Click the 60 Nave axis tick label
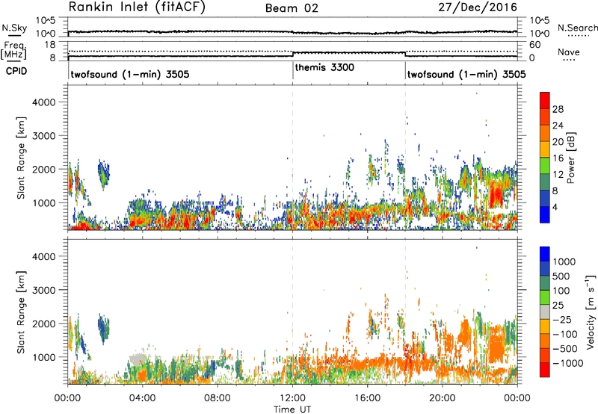598x414 pixels. (x=535, y=45)
